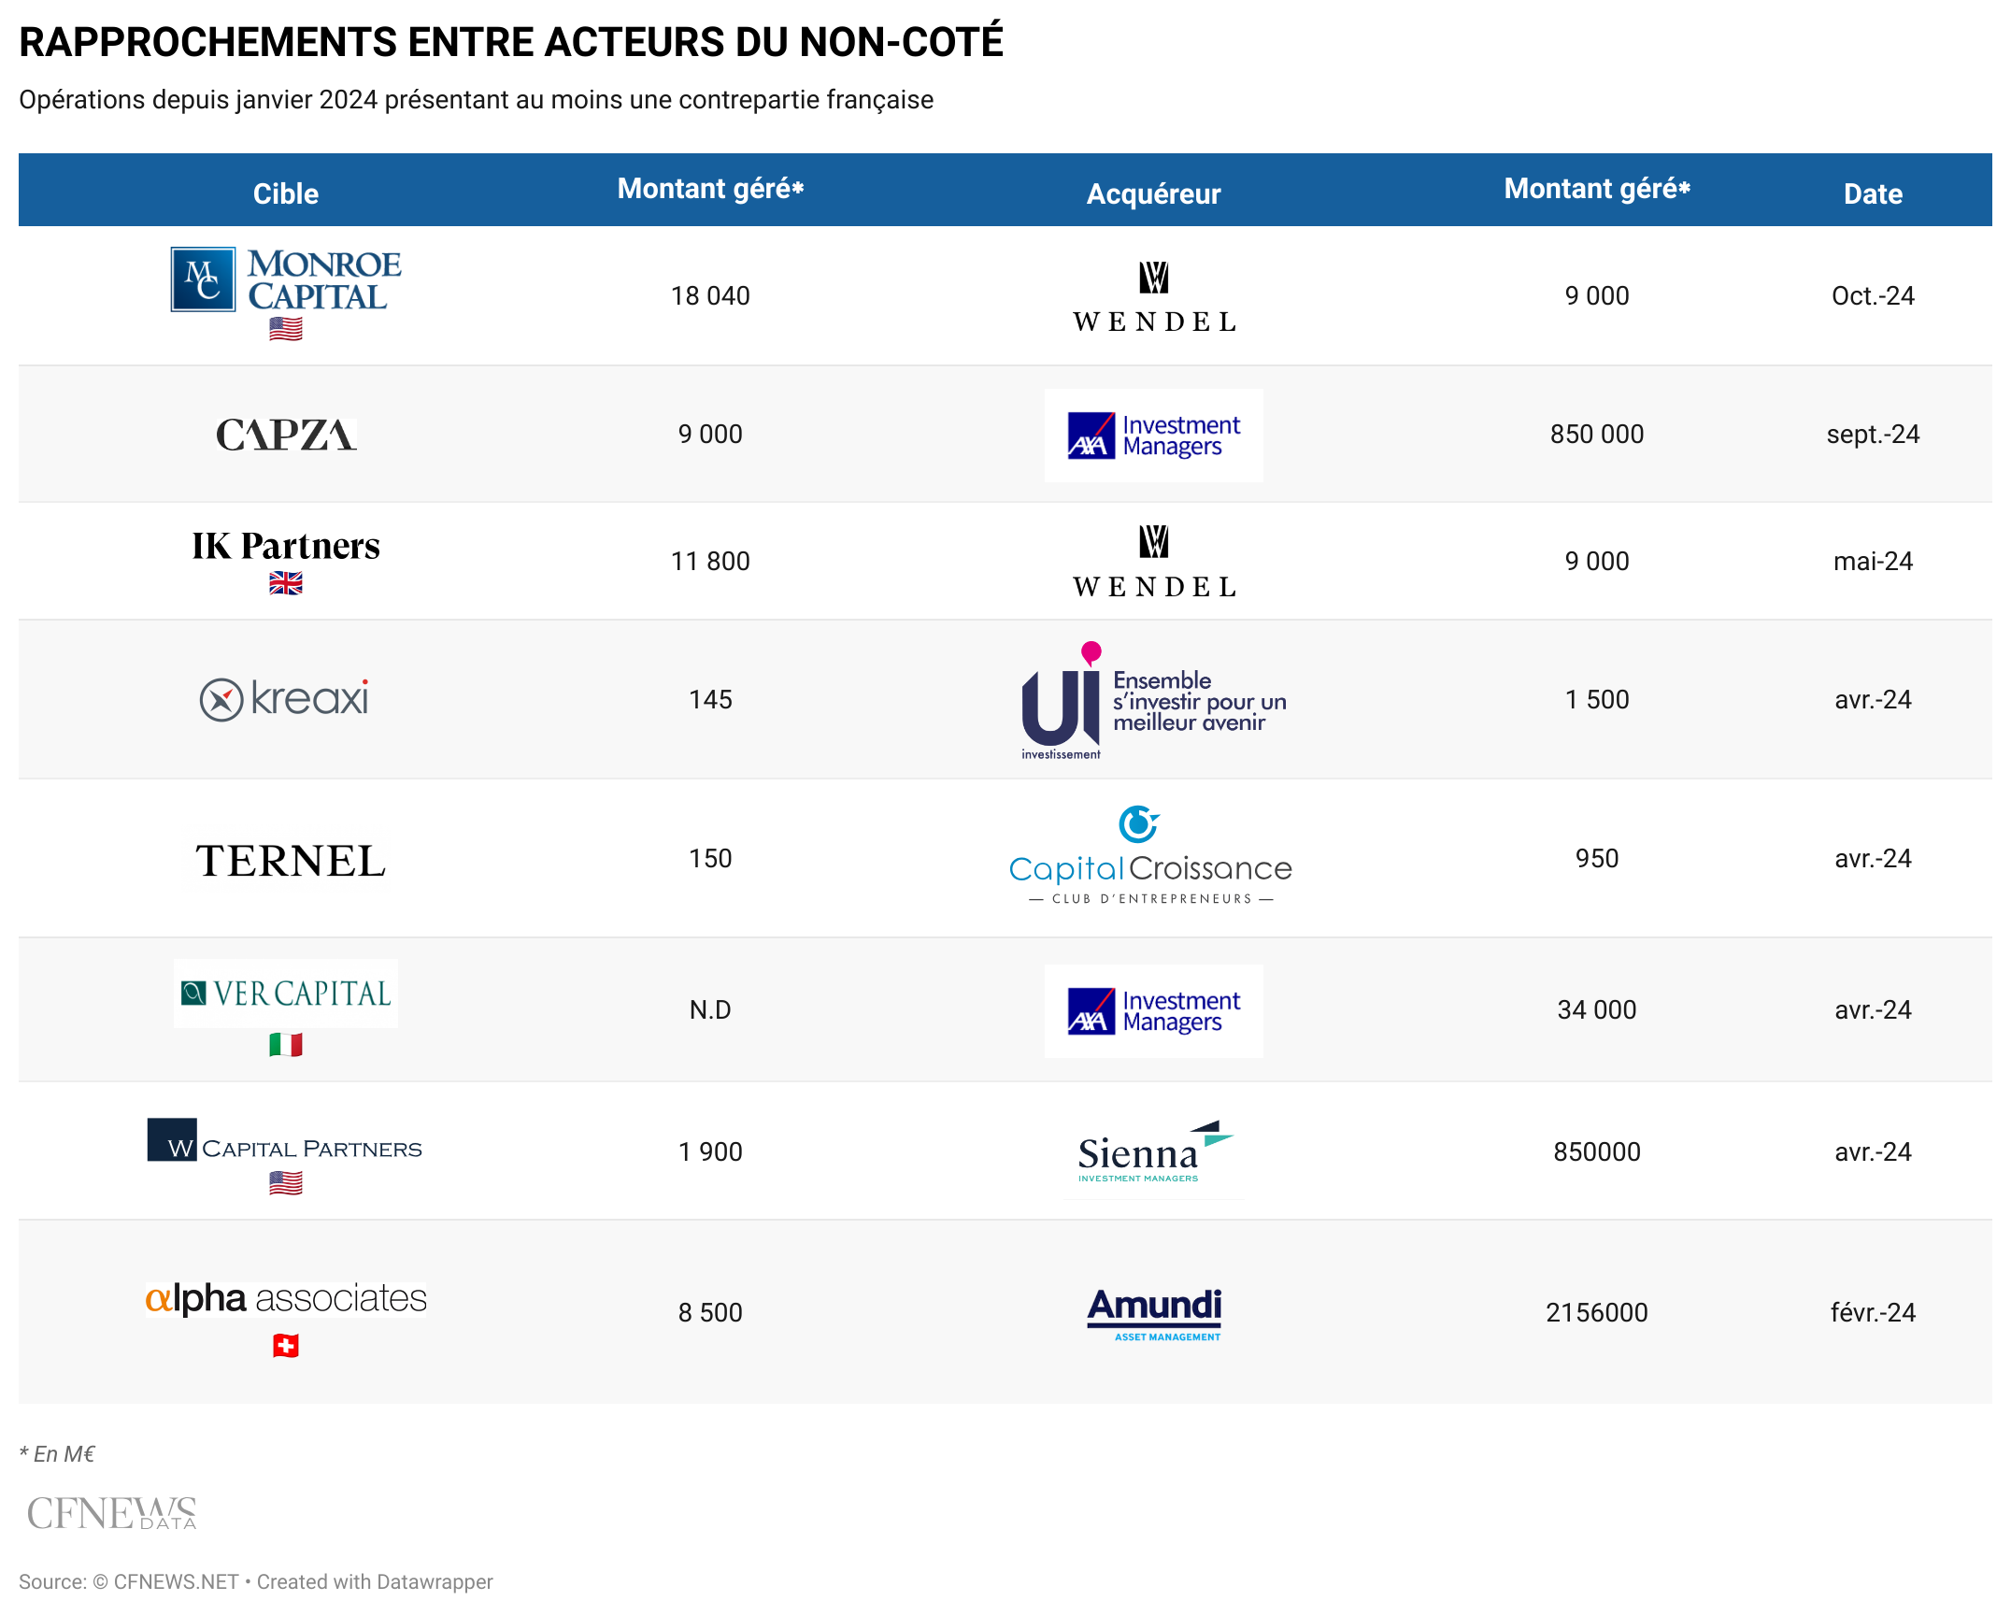Click the Amundi Asset Management logo

click(1154, 1312)
